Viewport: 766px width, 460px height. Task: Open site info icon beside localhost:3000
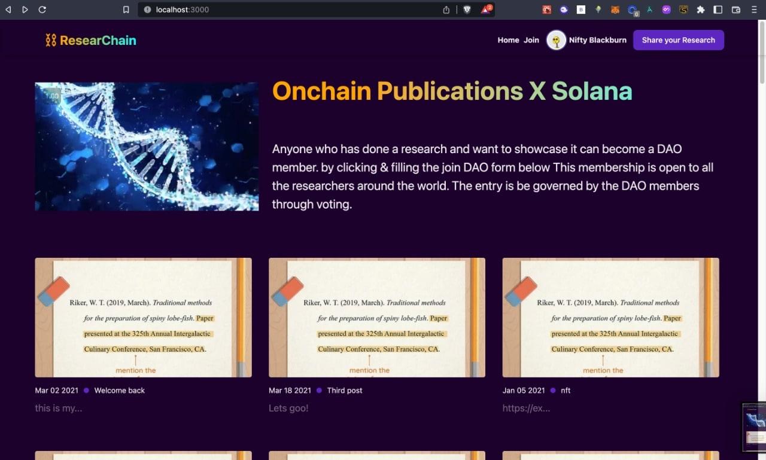click(x=147, y=10)
